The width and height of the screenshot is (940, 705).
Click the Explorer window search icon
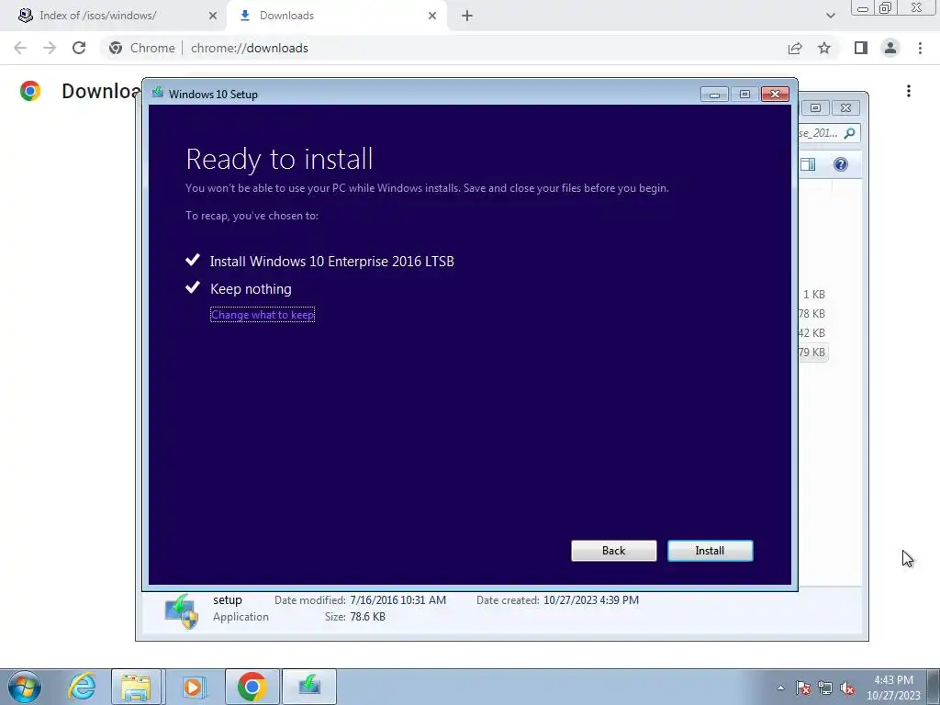849,133
